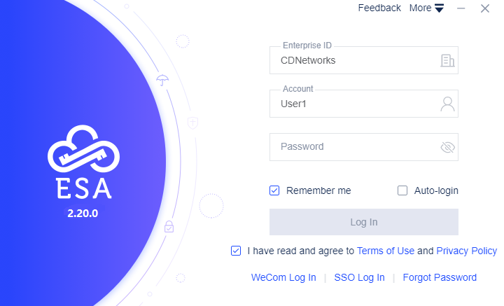
Task: Click the user silhouette icon in Account field
Action: 447,104
